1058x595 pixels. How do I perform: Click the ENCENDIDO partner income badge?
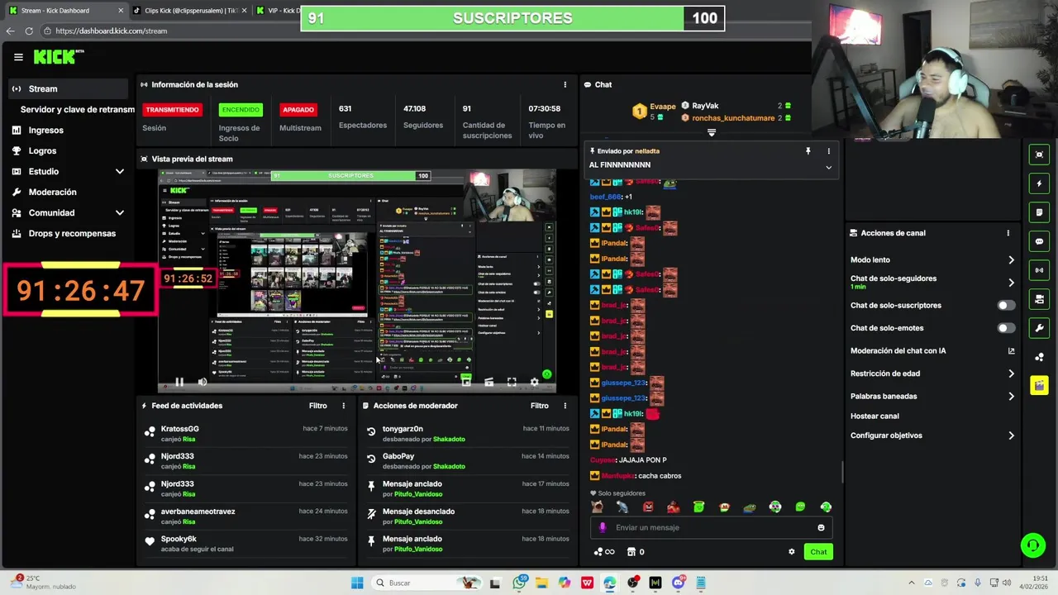(x=241, y=109)
